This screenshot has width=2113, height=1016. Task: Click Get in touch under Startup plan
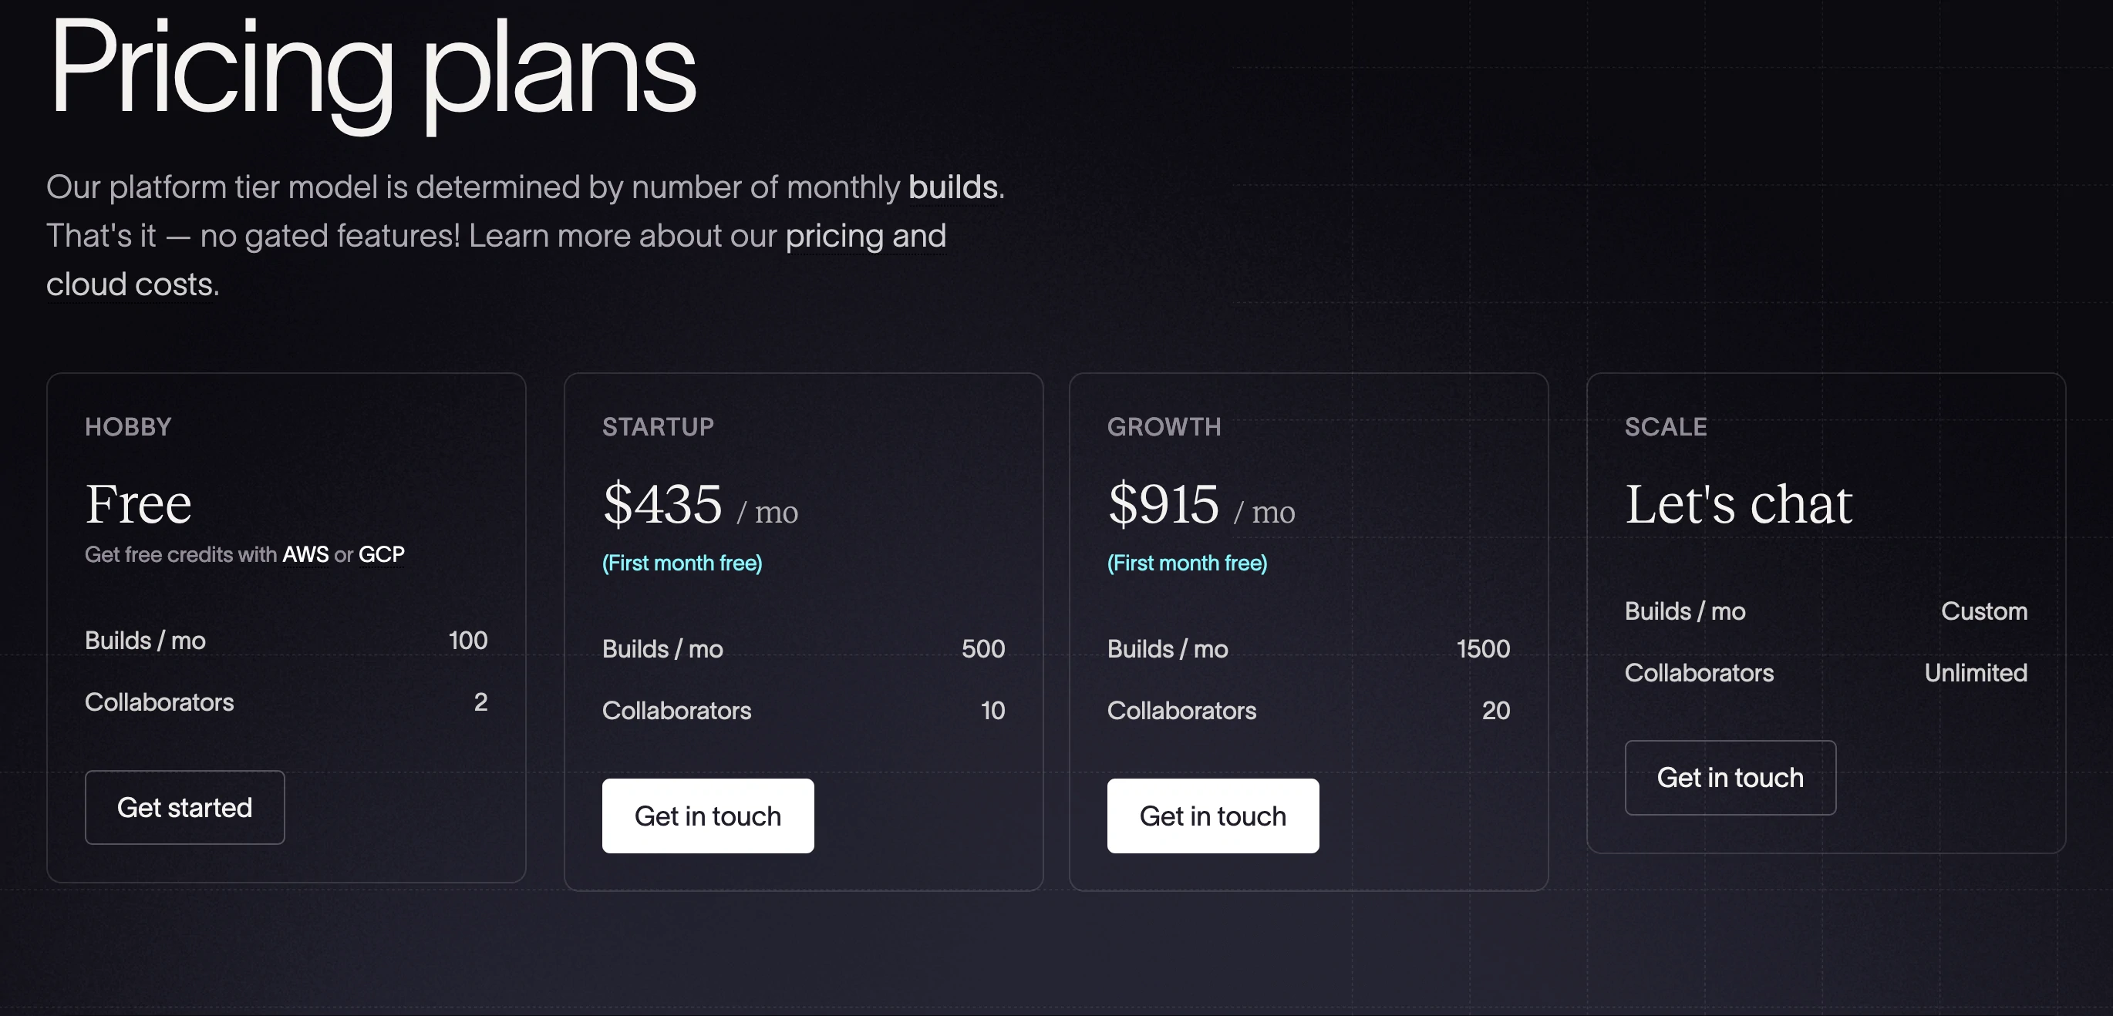pyautogui.click(x=707, y=815)
